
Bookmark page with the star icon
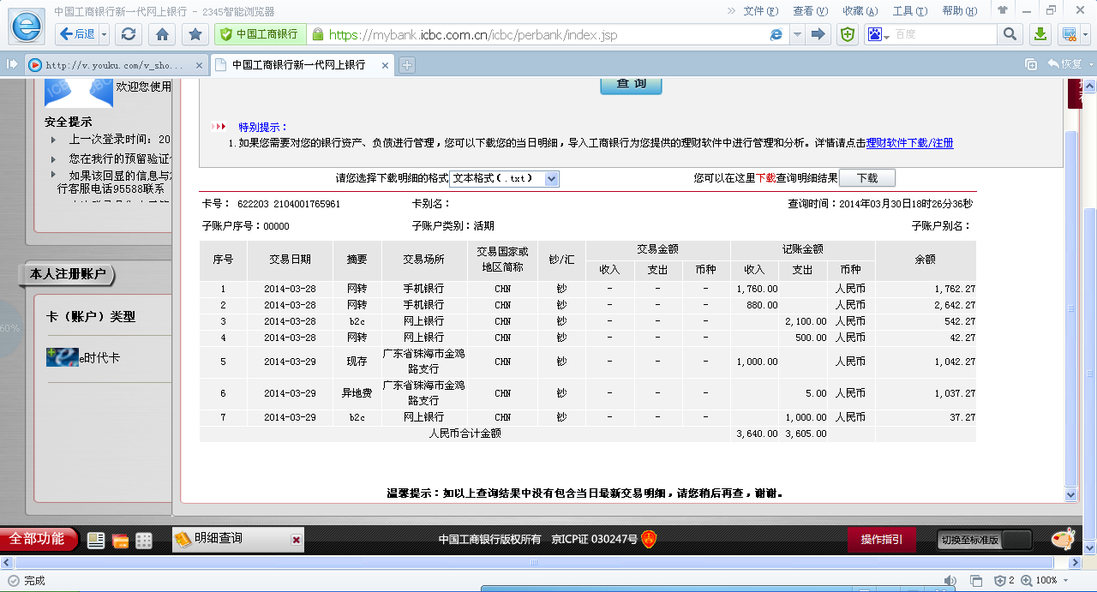click(195, 34)
